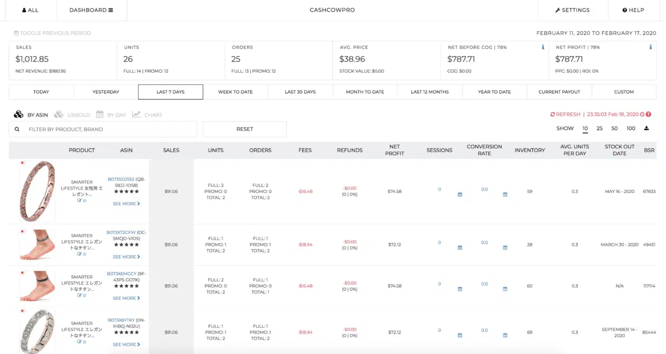Click the Net Profit info icon
Viewport: 666px width, 354px height.
pyautogui.click(x=650, y=47)
